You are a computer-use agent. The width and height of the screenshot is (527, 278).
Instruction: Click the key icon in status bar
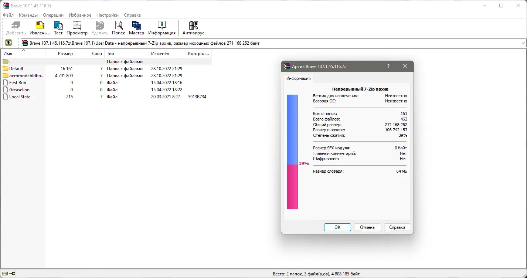coord(12,274)
